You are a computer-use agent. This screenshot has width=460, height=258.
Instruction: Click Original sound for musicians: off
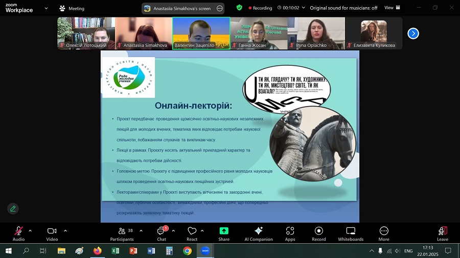[x=343, y=8]
